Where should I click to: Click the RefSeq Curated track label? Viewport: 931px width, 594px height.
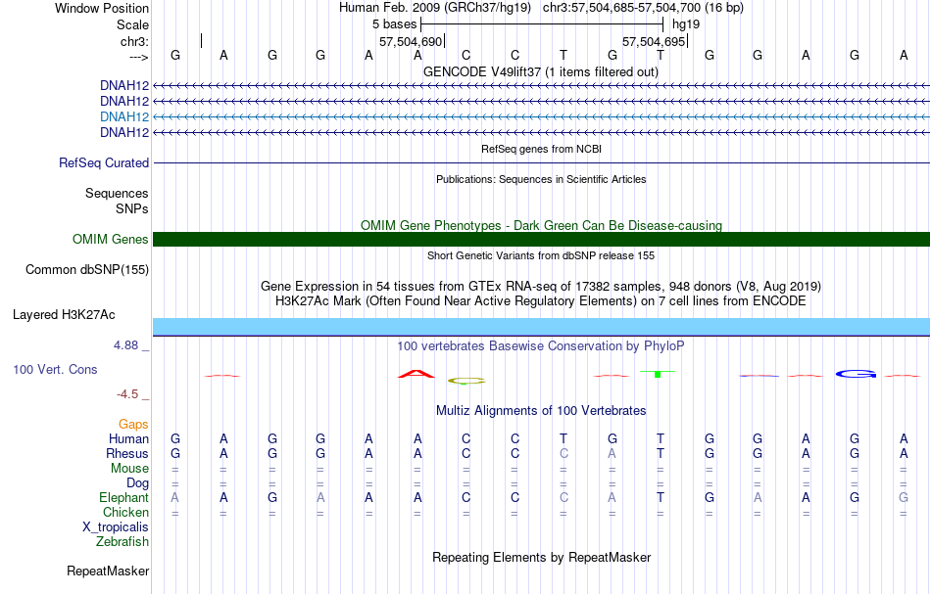click(104, 163)
